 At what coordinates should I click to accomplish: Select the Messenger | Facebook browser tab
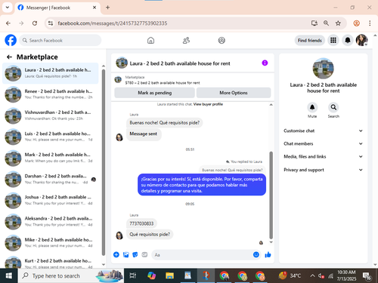57,8
